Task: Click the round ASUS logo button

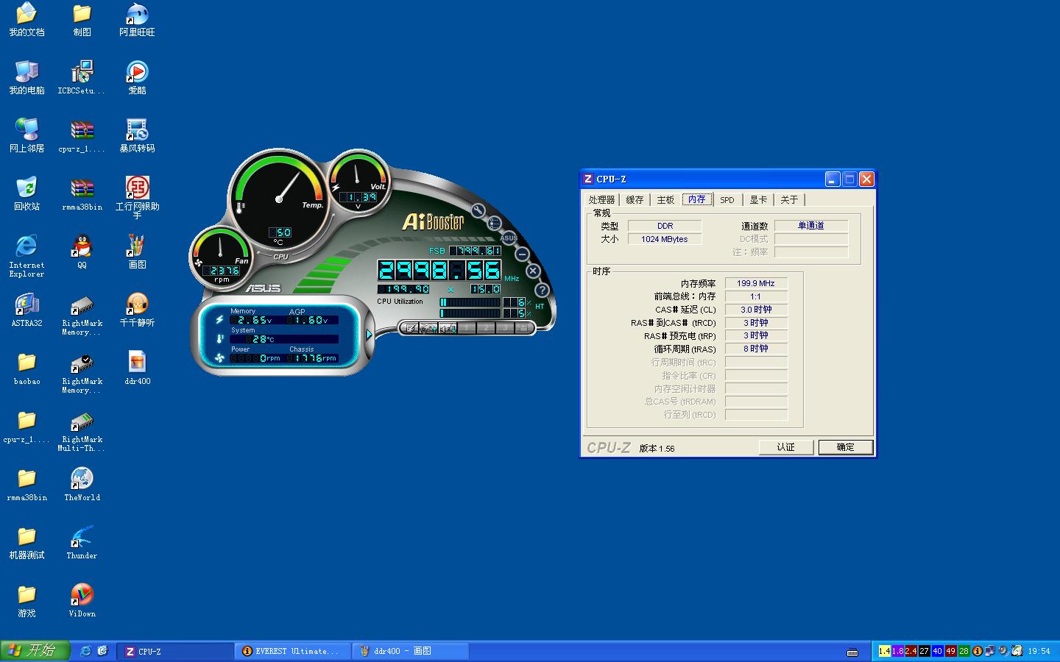Action: 509,238
